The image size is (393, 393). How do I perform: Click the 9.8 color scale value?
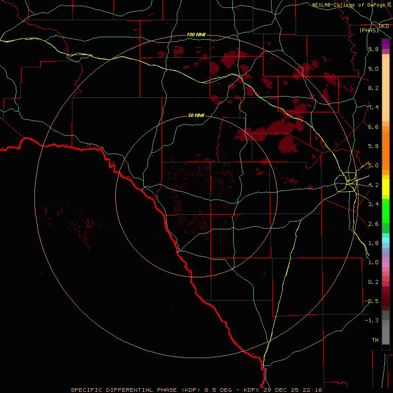373,49
